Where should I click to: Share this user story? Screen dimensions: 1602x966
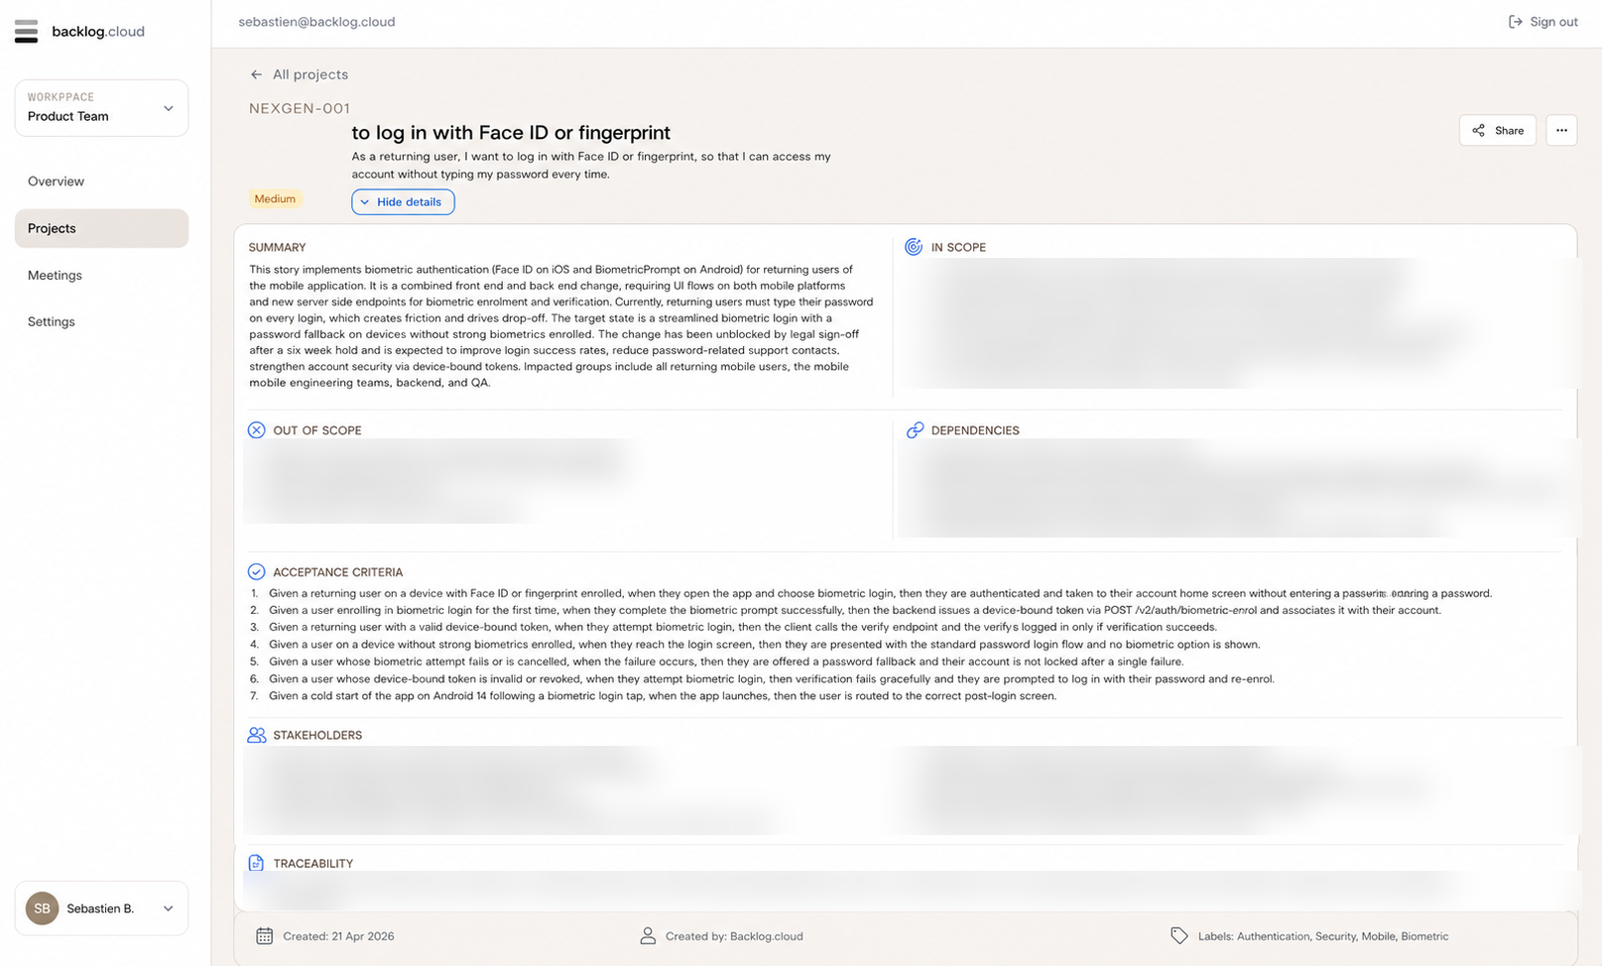pyautogui.click(x=1497, y=130)
